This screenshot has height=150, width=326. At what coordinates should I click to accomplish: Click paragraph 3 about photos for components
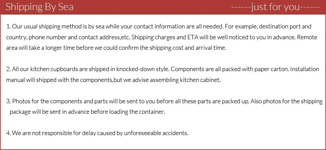pyautogui.click(x=164, y=107)
